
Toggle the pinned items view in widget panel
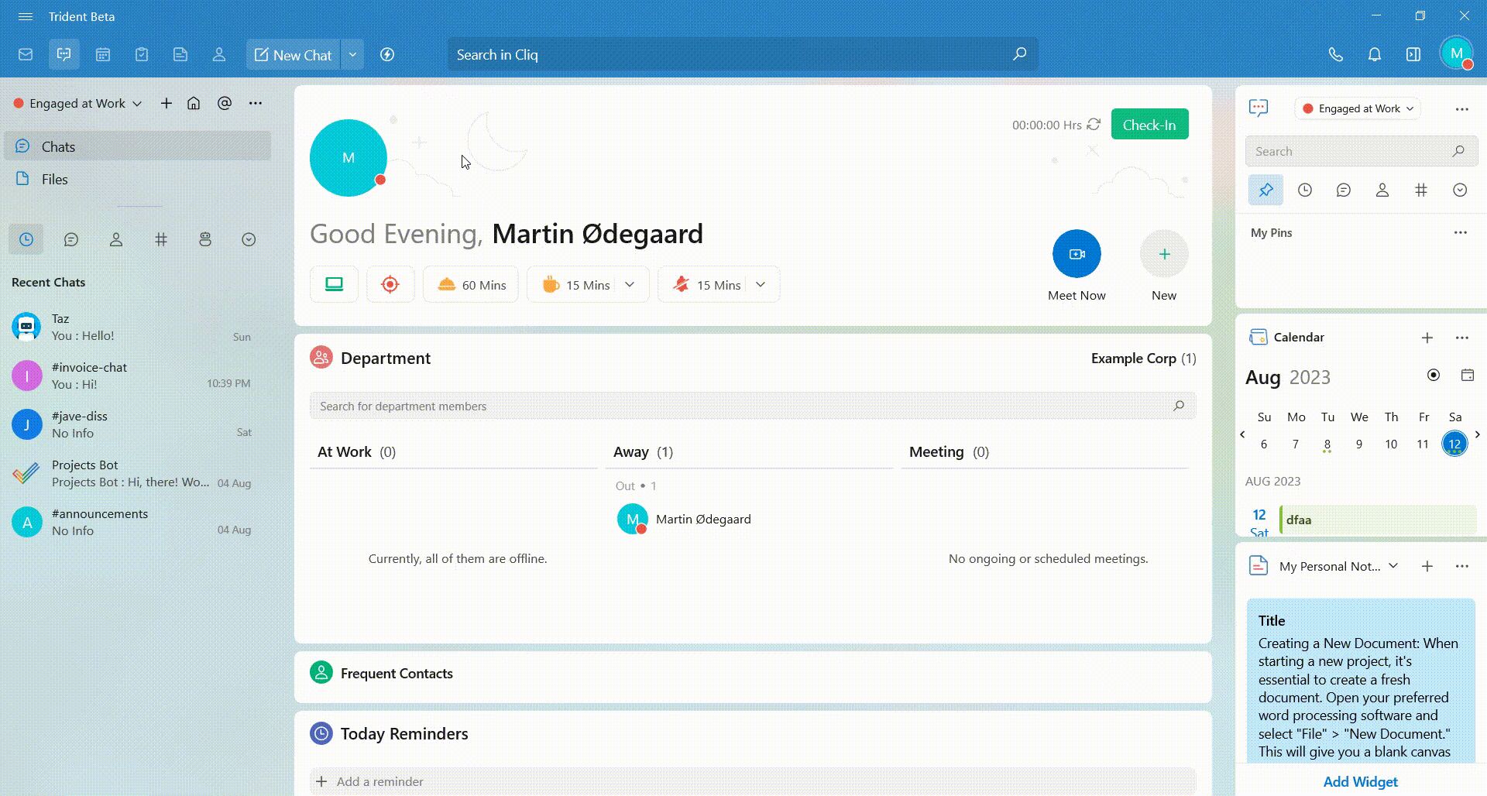[1265, 190]
